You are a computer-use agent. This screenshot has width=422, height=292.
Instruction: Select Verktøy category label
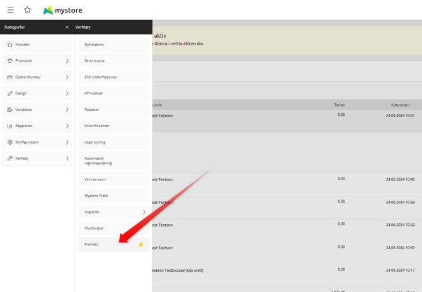click(22, 159)
